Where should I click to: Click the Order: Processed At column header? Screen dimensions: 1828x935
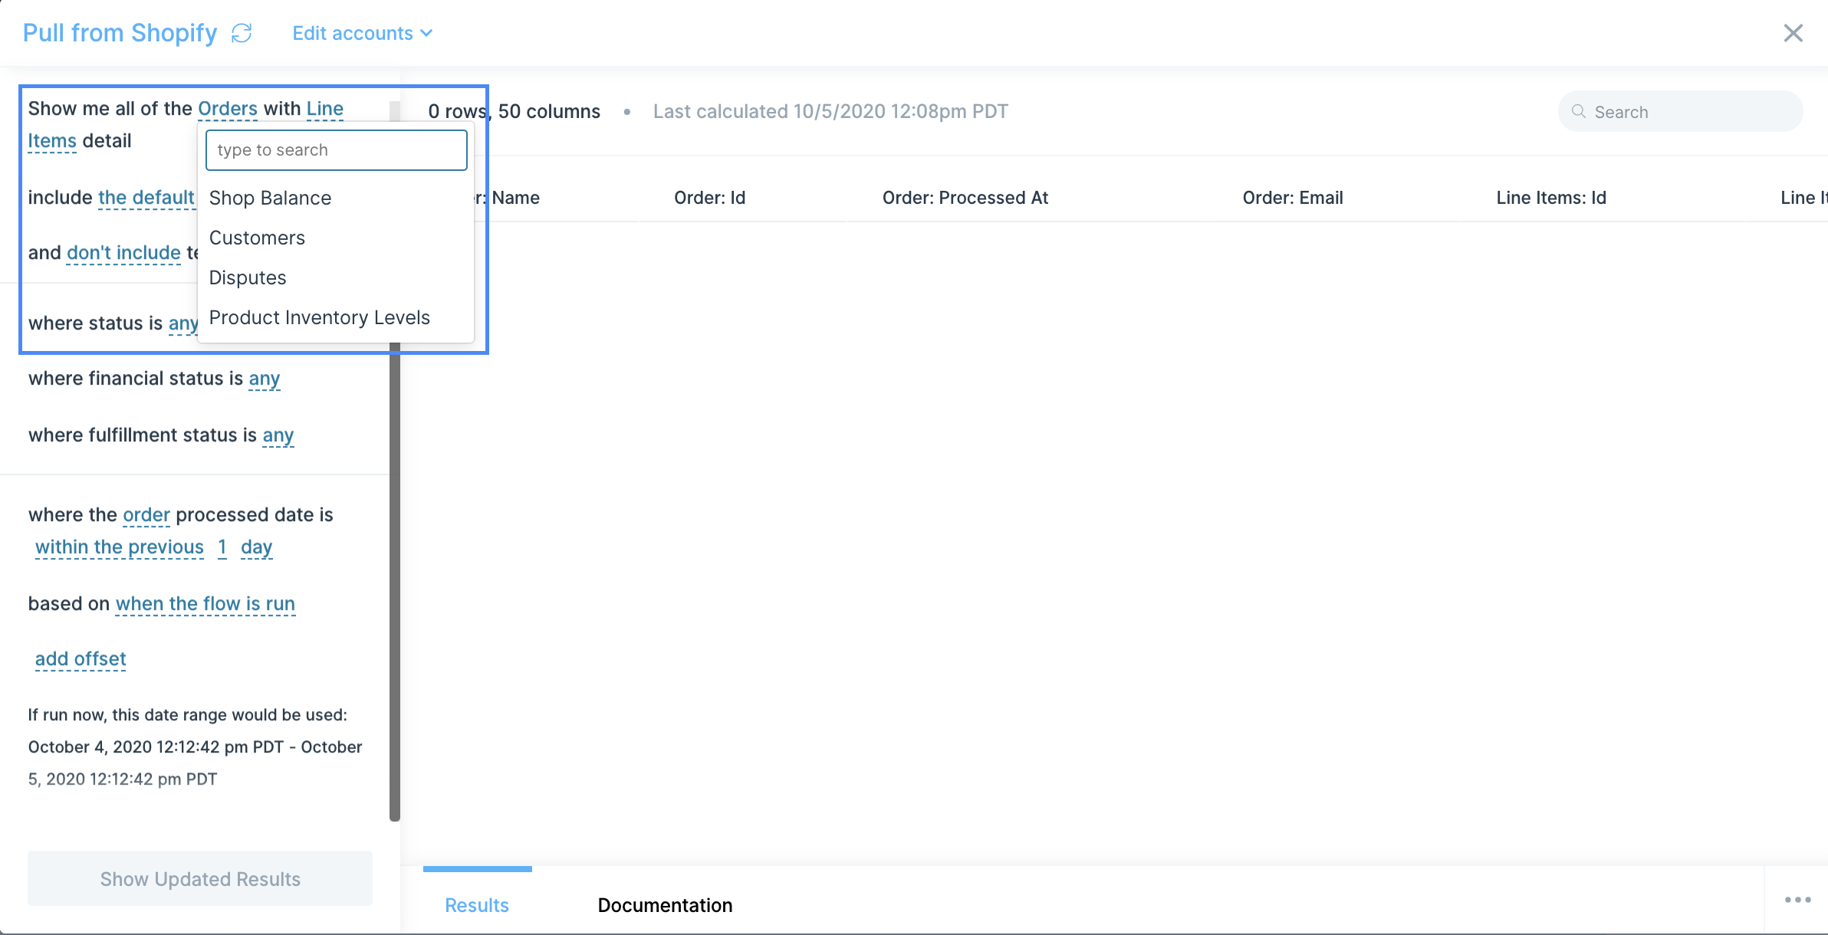pyautogui.click(x=965, y=198)
